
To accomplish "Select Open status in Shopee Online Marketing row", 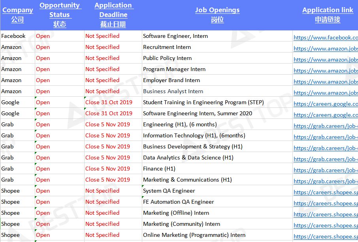I will point(60,235).
